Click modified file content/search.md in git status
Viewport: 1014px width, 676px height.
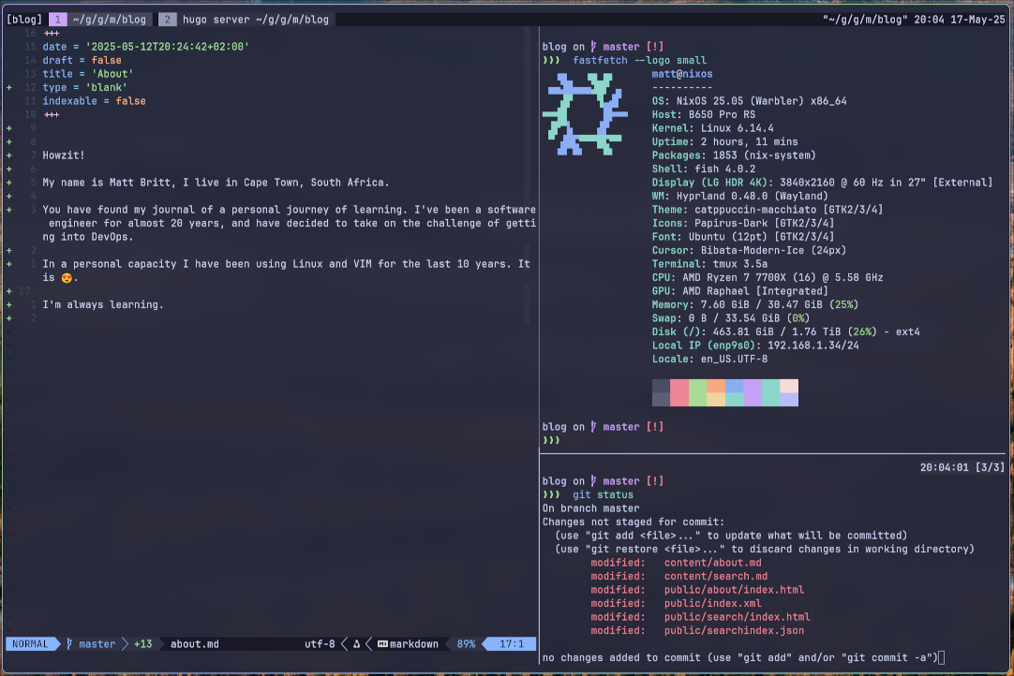click(716, 576)
